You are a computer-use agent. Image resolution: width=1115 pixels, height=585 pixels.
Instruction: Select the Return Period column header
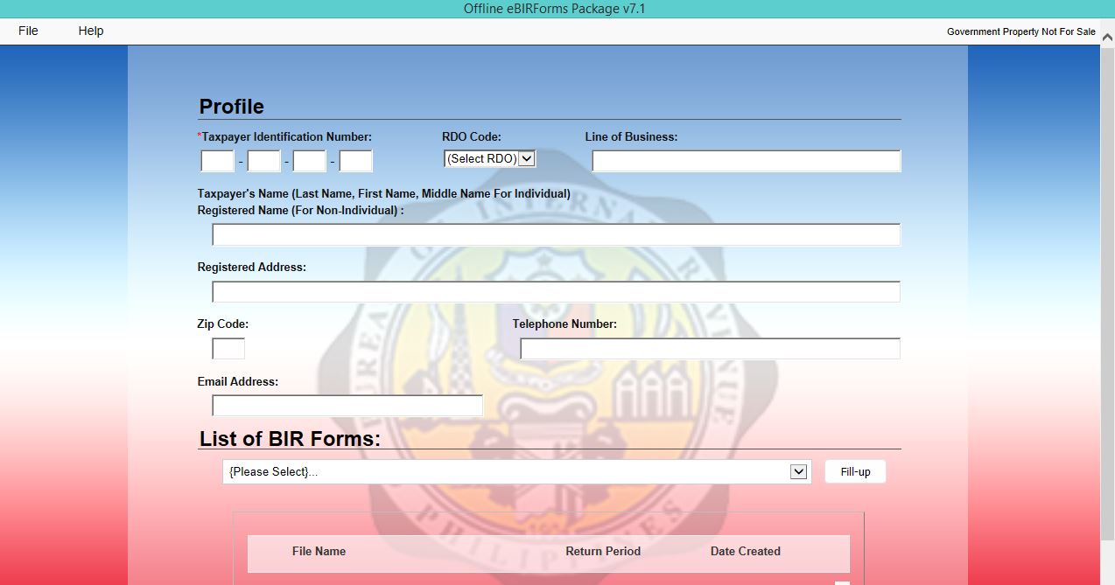[x=603, y=552]
